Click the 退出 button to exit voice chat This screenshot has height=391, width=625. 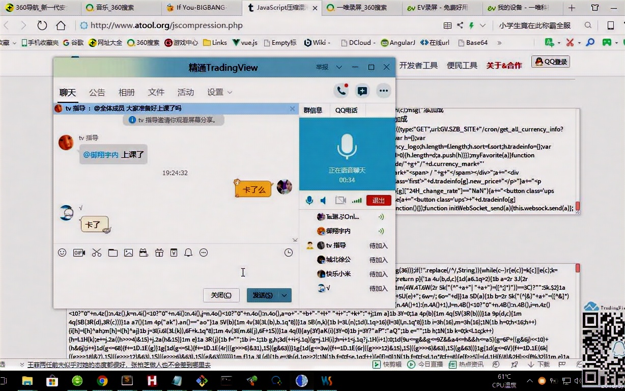pyautogui.click(x=378, y=200)
